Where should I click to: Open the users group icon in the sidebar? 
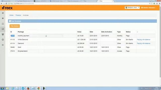click(x=3, y=34)
